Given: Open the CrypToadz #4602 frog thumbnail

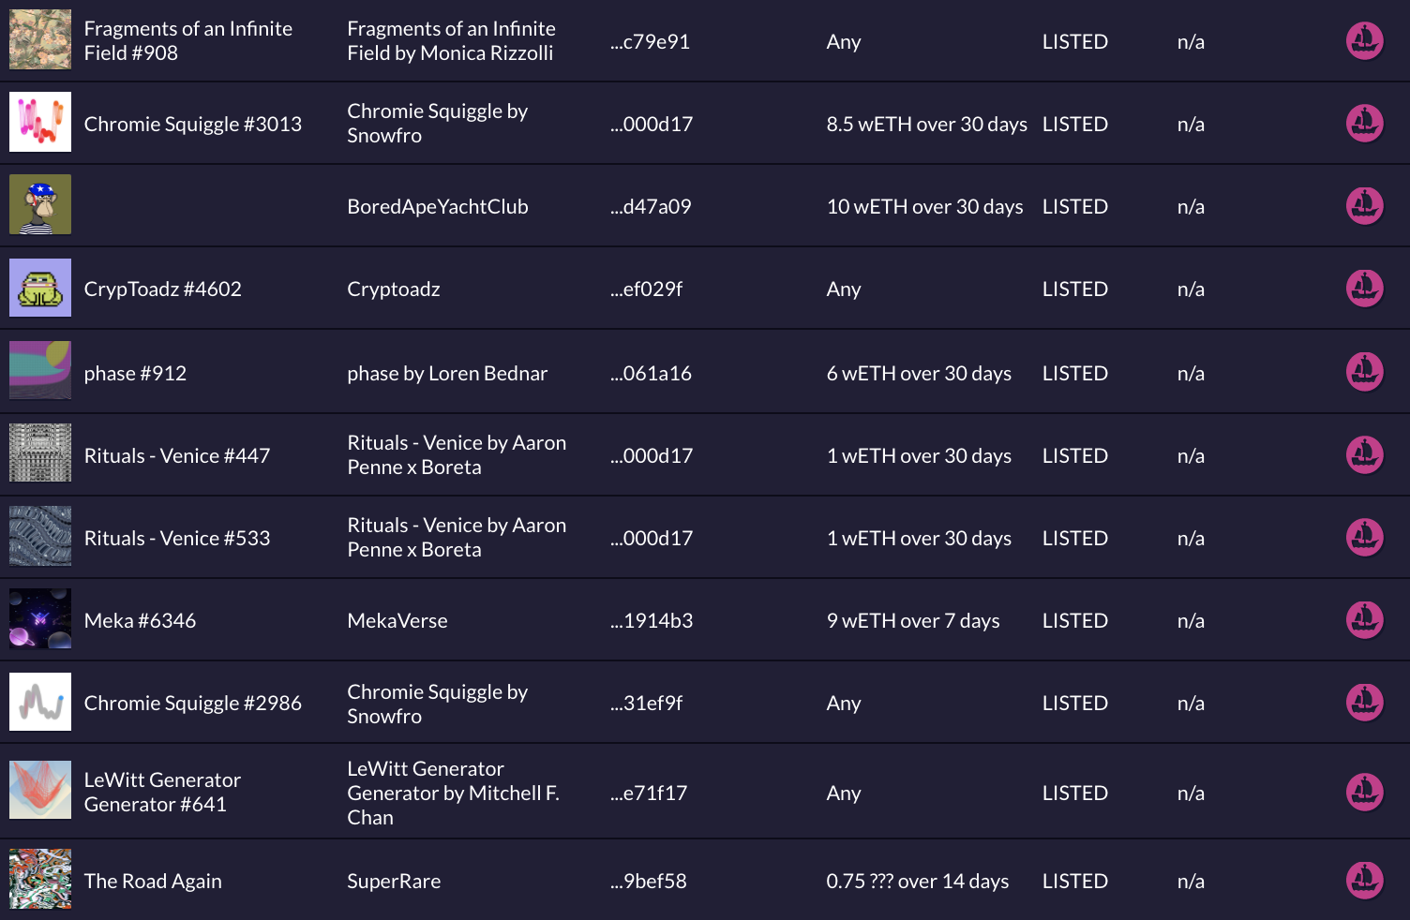Looking at the screenshot, I should pyautogui.click(x=40, y=288).
